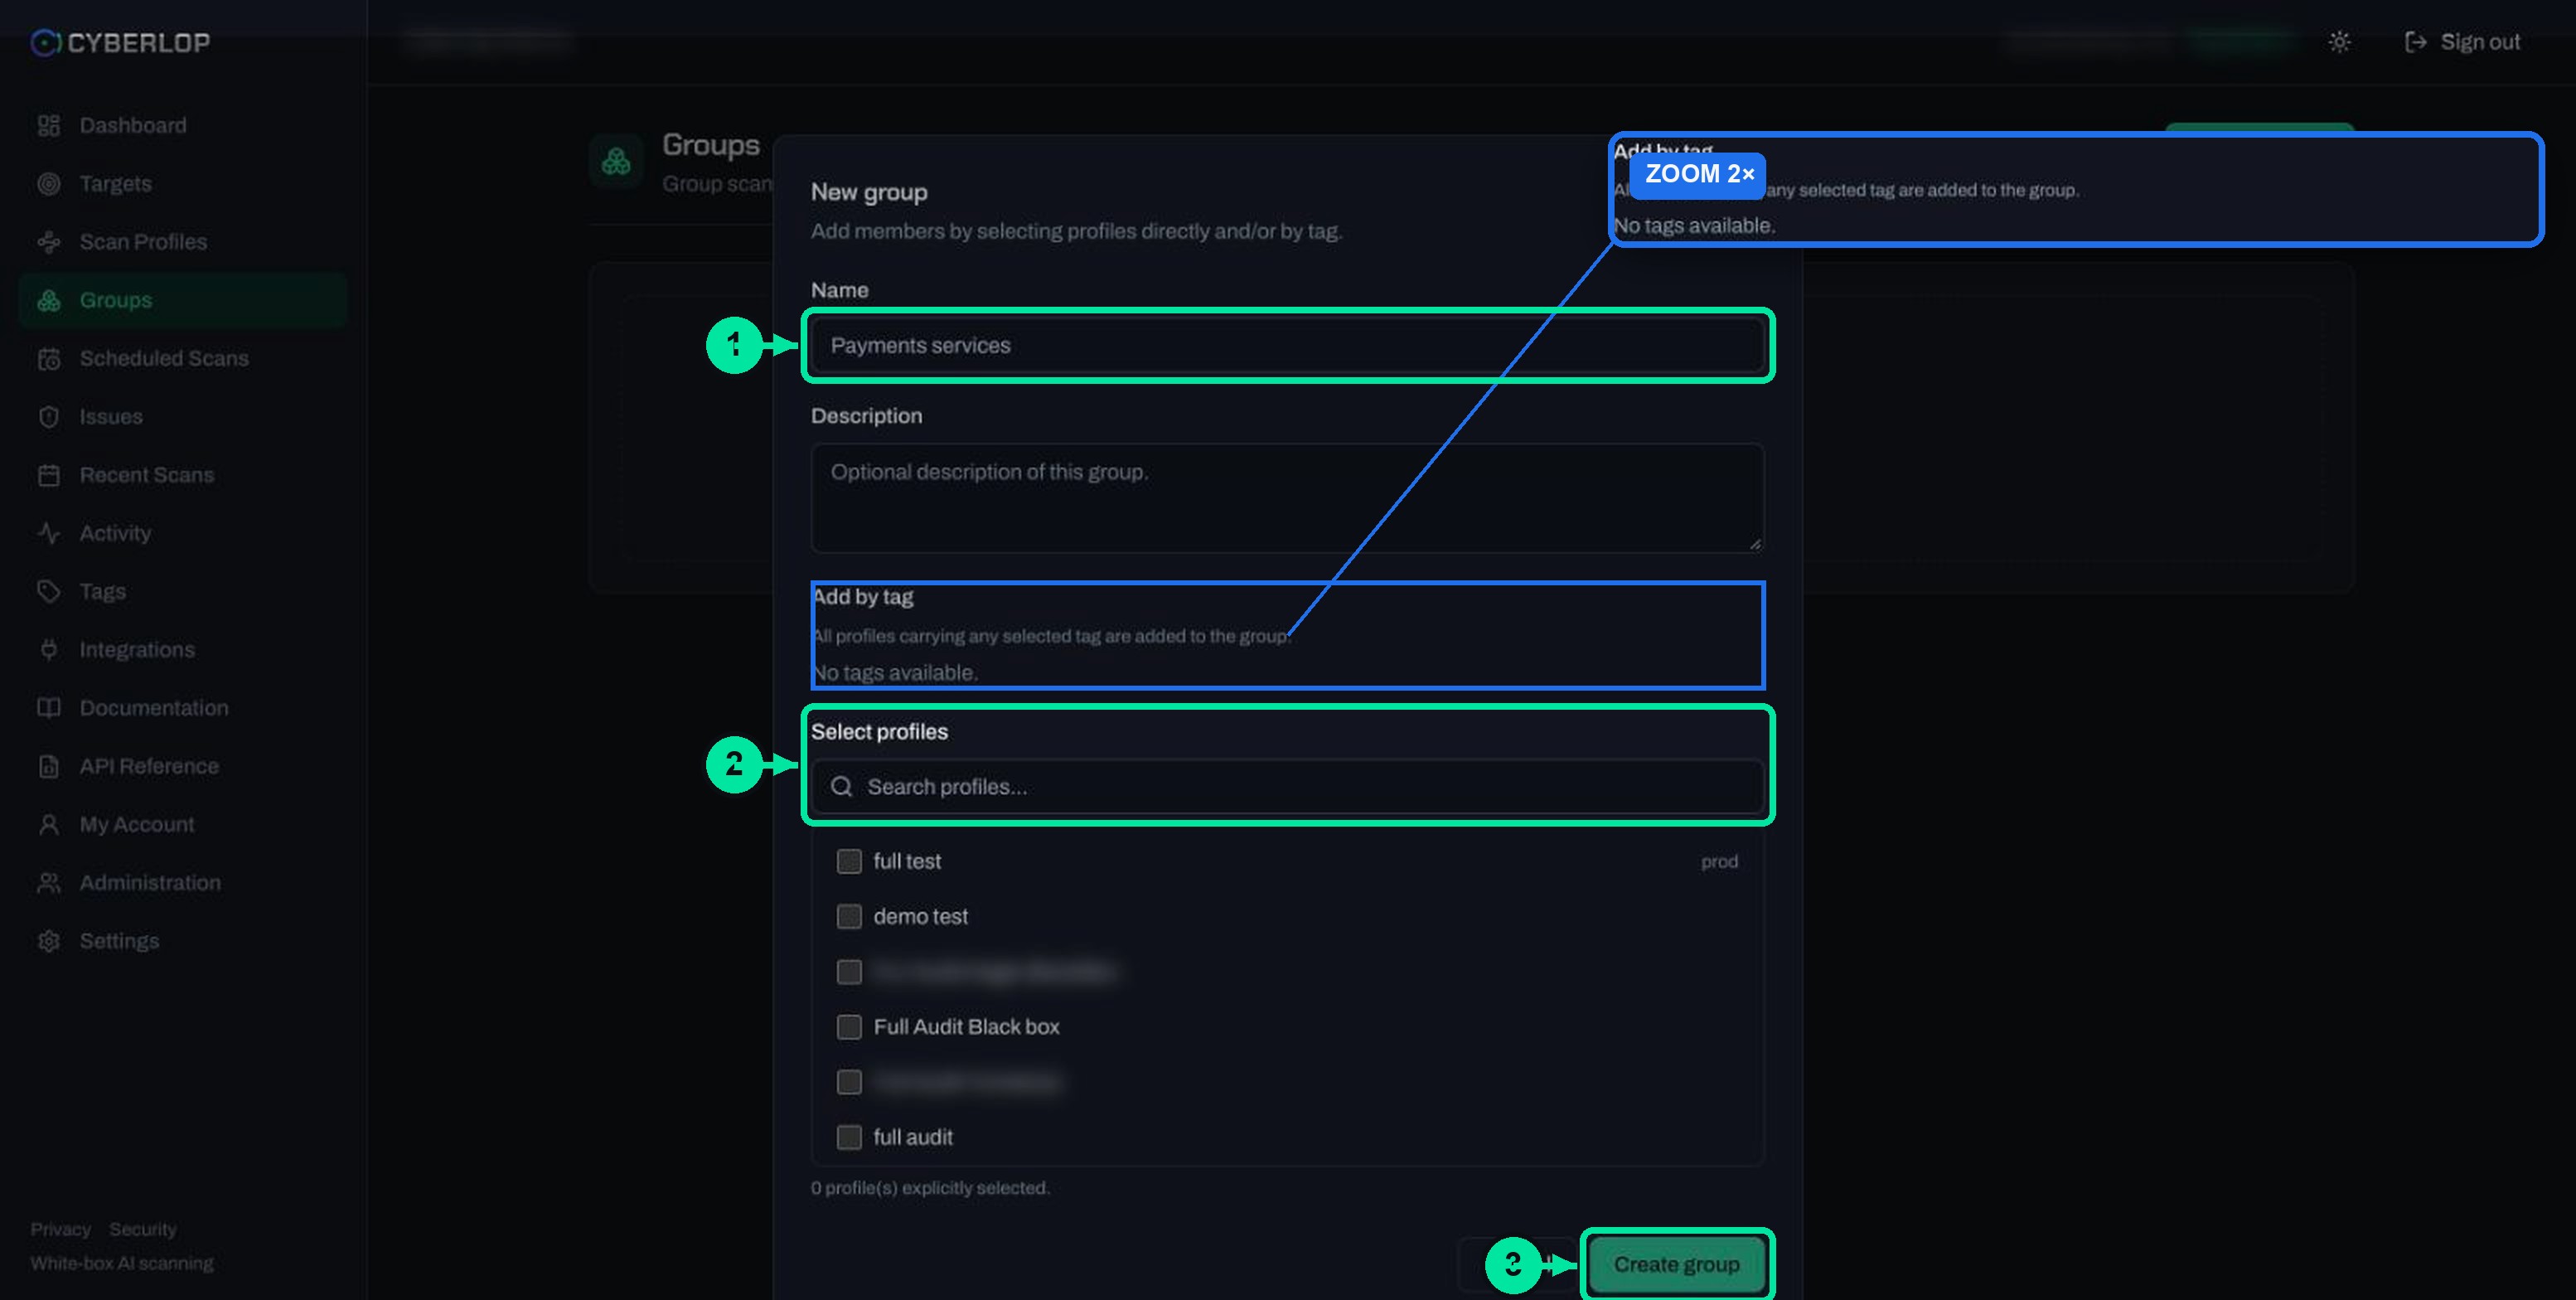
Task: Open the Issues shield icon
Action: [x=48, y=417]
